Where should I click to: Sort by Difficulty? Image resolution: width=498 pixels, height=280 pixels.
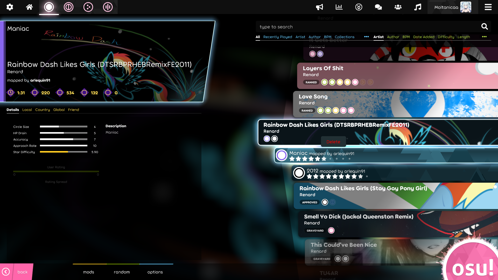tap(446, 37)
